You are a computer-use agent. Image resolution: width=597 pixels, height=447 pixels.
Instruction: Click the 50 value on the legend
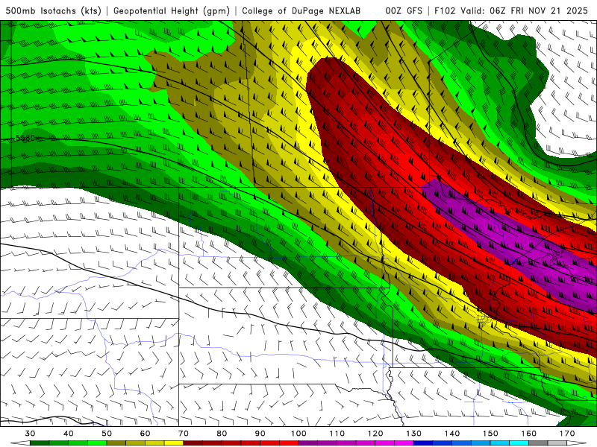107,434
